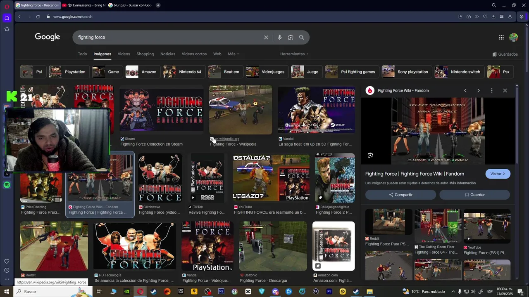Open Spotify in the Opera sidebar
Screen dimensions: 529x297
pos(7,185)
